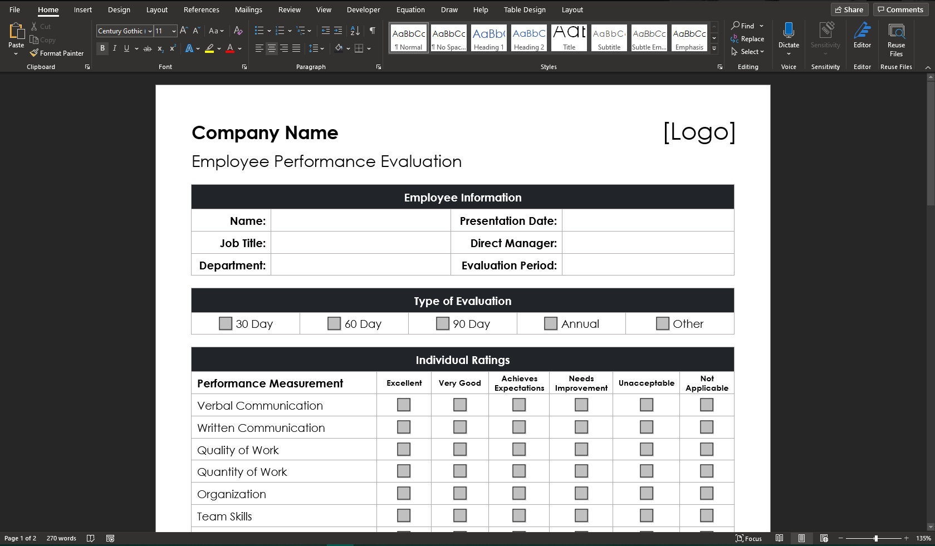Image resolution: width=935 pixels, height=546 pixels.
Task: Select the Format Painter tool
Action: (57, 53)
